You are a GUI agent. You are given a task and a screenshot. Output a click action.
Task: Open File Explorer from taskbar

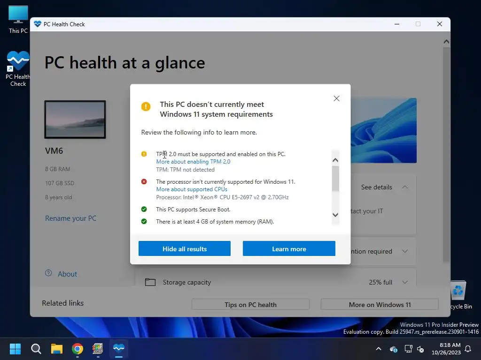point(57,349)
